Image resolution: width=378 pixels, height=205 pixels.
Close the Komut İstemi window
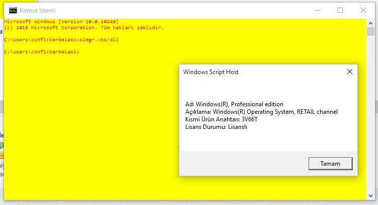tap(363, 10)
